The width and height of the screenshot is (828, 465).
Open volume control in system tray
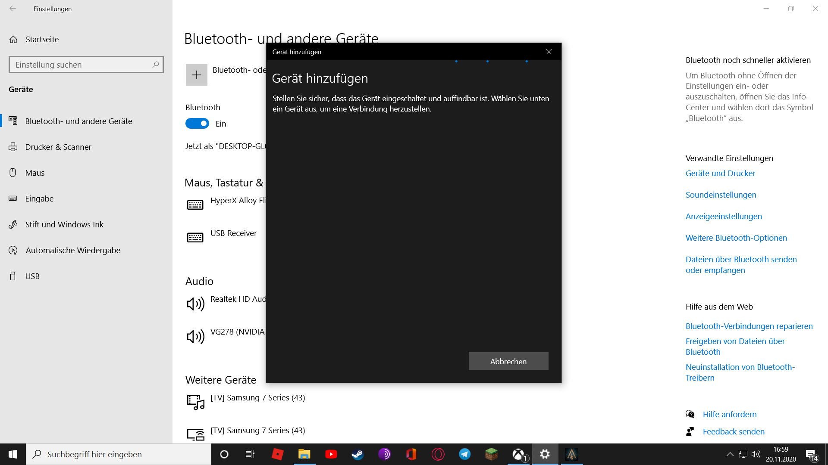coord(756,454)
